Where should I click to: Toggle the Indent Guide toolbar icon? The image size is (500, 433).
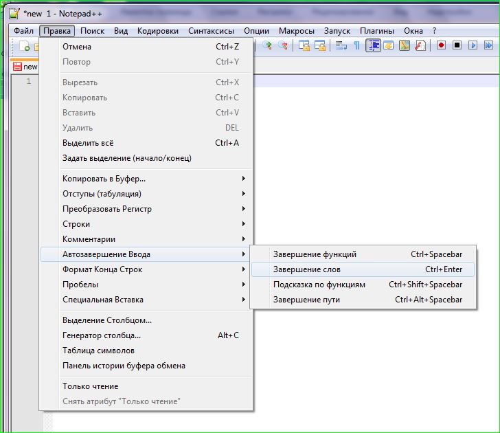[373, 45]
